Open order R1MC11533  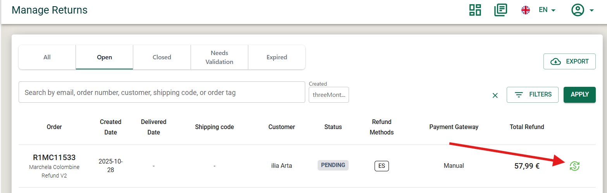(54, 158)
